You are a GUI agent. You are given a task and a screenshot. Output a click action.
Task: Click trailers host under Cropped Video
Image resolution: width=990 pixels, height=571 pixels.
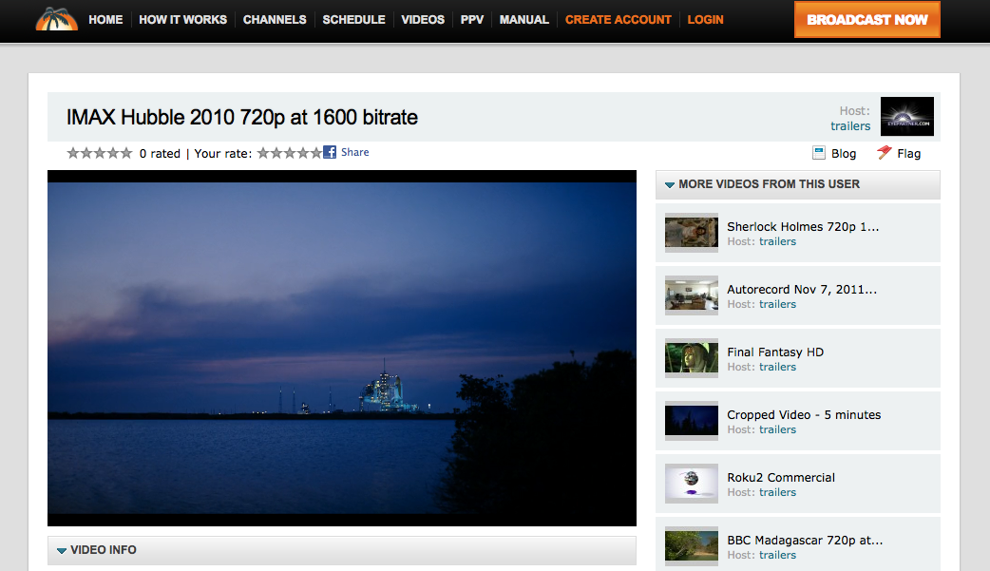[x=777, y=429]
